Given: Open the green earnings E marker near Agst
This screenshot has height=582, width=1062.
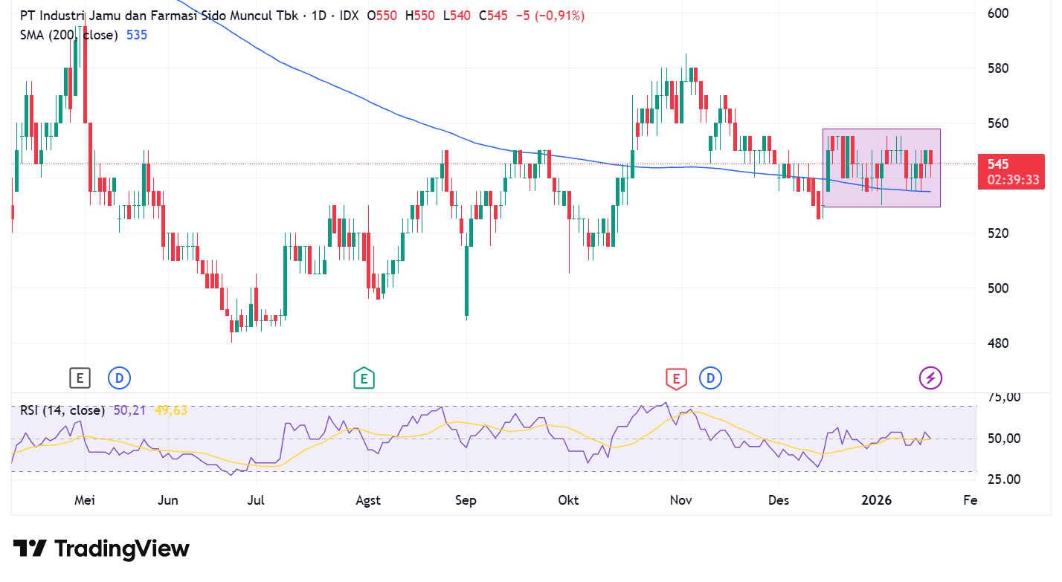Looking at the screenshot, I should pyautogui.click(x=364, y=378).
